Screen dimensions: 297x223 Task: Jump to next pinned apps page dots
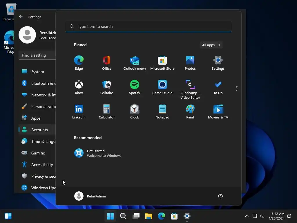point(237,88)
